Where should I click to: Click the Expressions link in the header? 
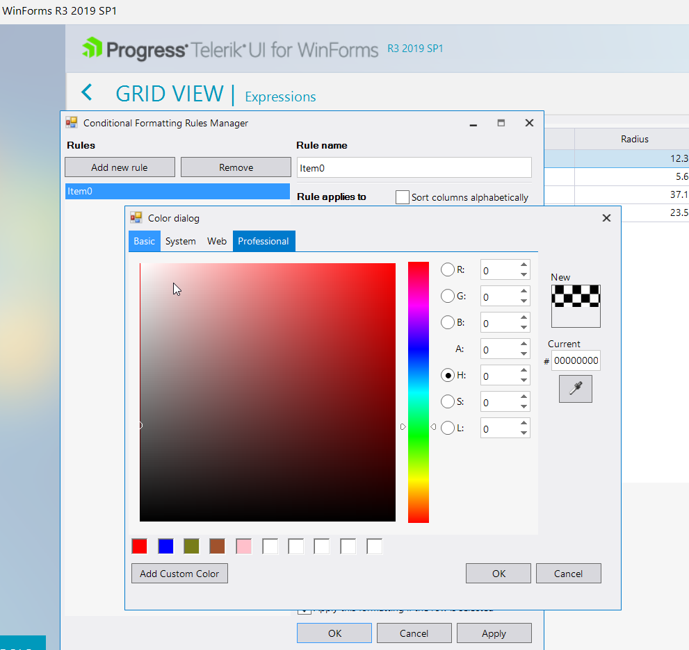click(x=280, y=97)
